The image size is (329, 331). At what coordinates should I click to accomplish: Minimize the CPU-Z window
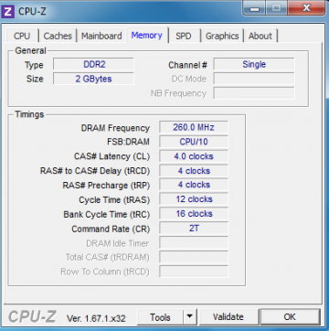pos(255,8)
